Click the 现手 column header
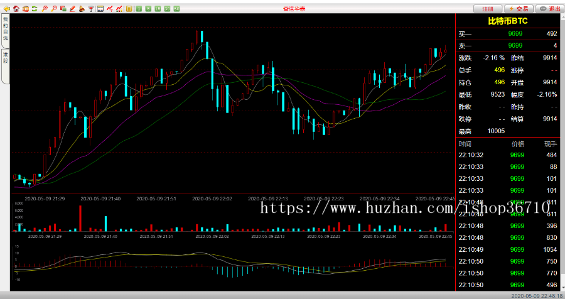The image size is (565, 299). coord(551,144)
